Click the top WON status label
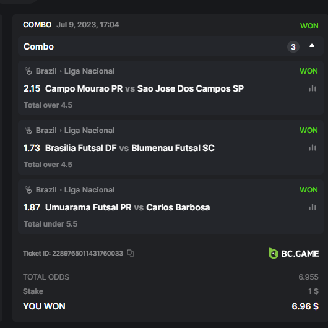Image resolution: width=328 pixels, height=328 pixels. 309,26
